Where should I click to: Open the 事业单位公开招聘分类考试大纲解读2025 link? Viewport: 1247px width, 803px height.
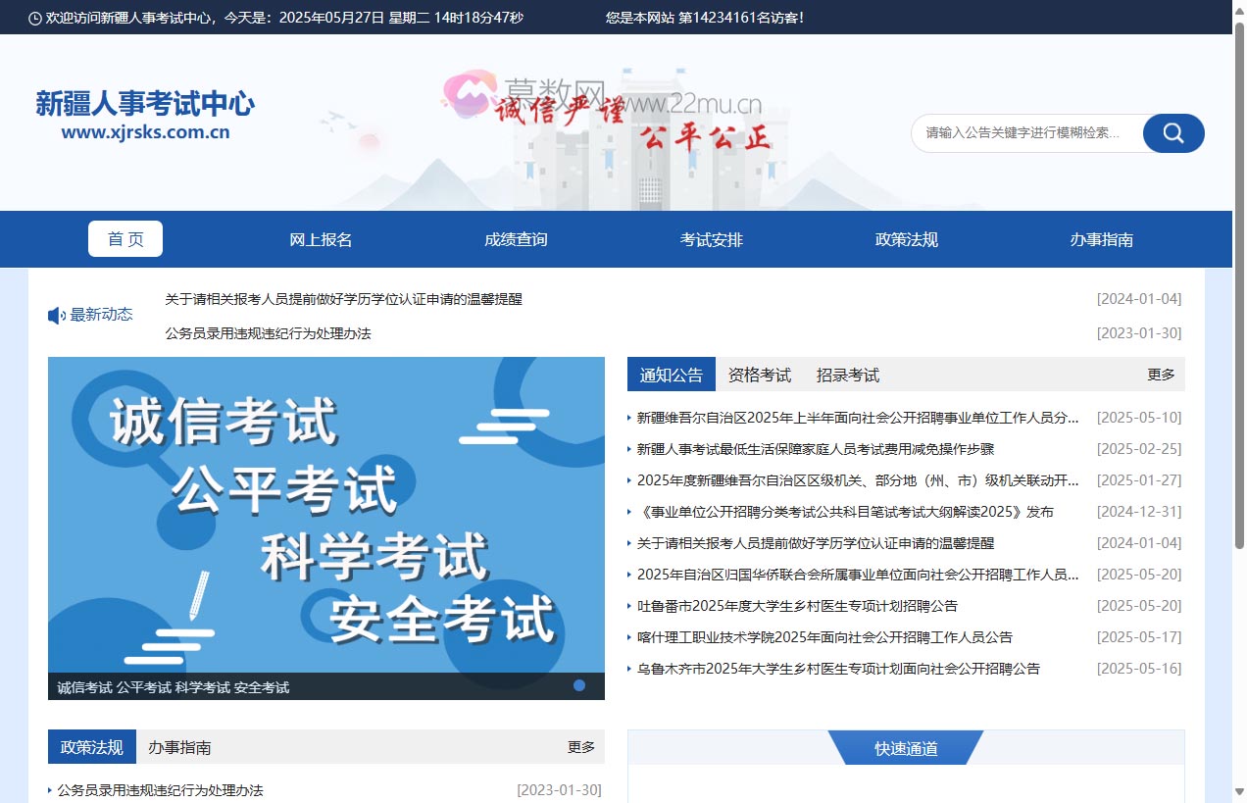845,512
